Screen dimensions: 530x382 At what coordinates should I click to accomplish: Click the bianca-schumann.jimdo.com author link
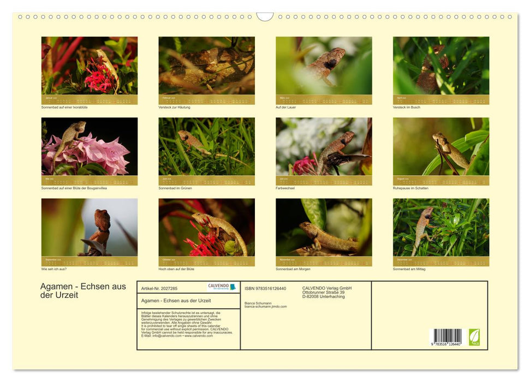265,306
